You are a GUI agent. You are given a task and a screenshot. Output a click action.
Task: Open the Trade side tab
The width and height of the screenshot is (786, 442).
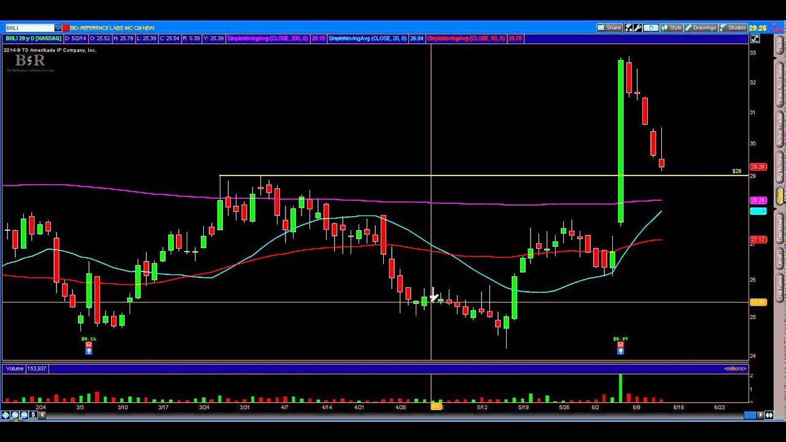tap(780, 45)
